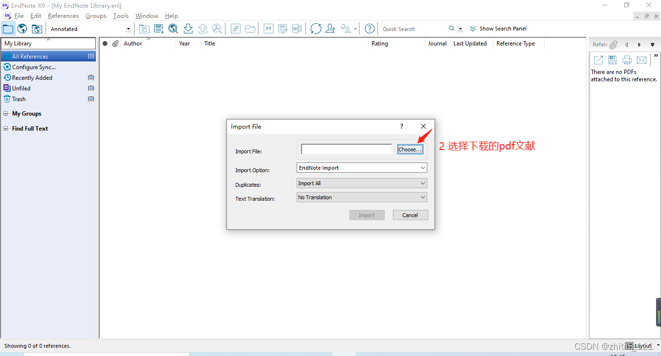Select the Unfiled group
This screenshot has width=661, height=356.
(x=48, y=89)
